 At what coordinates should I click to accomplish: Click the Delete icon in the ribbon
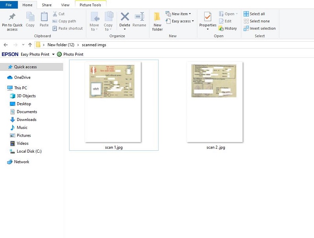coord(125,17)
